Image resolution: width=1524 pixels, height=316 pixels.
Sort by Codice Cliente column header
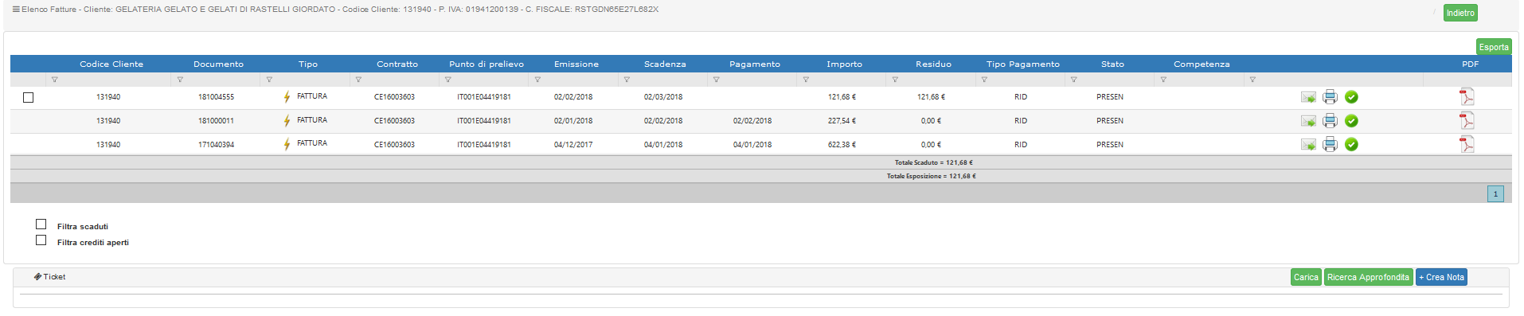pos(111,64)
